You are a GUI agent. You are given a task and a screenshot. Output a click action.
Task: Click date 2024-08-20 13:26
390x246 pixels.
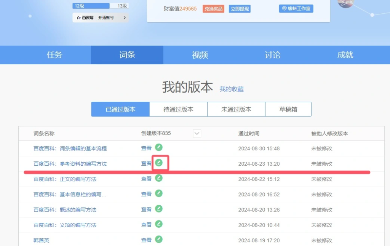(259, 210)
